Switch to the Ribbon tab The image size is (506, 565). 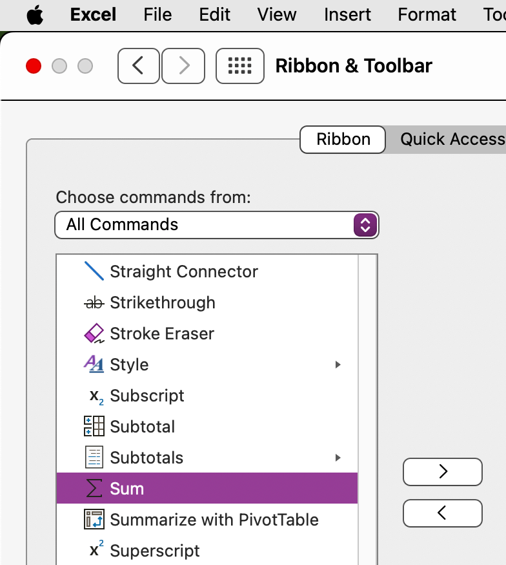click(x=343, y=139)
